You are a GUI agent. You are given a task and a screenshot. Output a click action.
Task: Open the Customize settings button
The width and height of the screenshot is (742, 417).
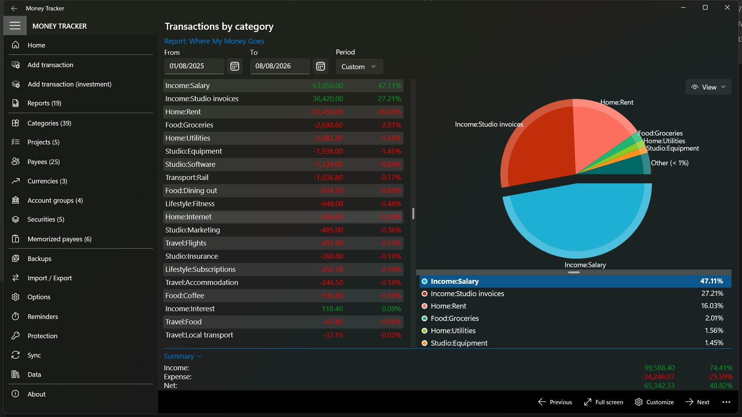(x=654, y=402)
